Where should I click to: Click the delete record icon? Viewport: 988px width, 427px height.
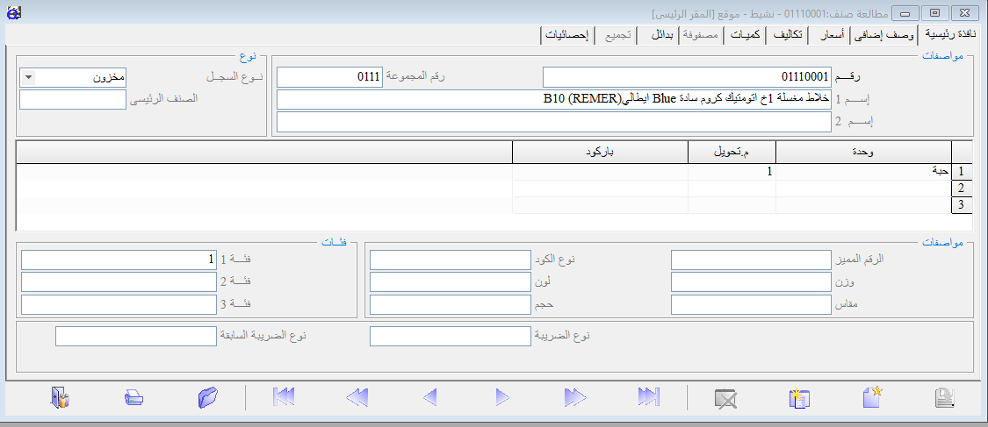tap(725, 397)
